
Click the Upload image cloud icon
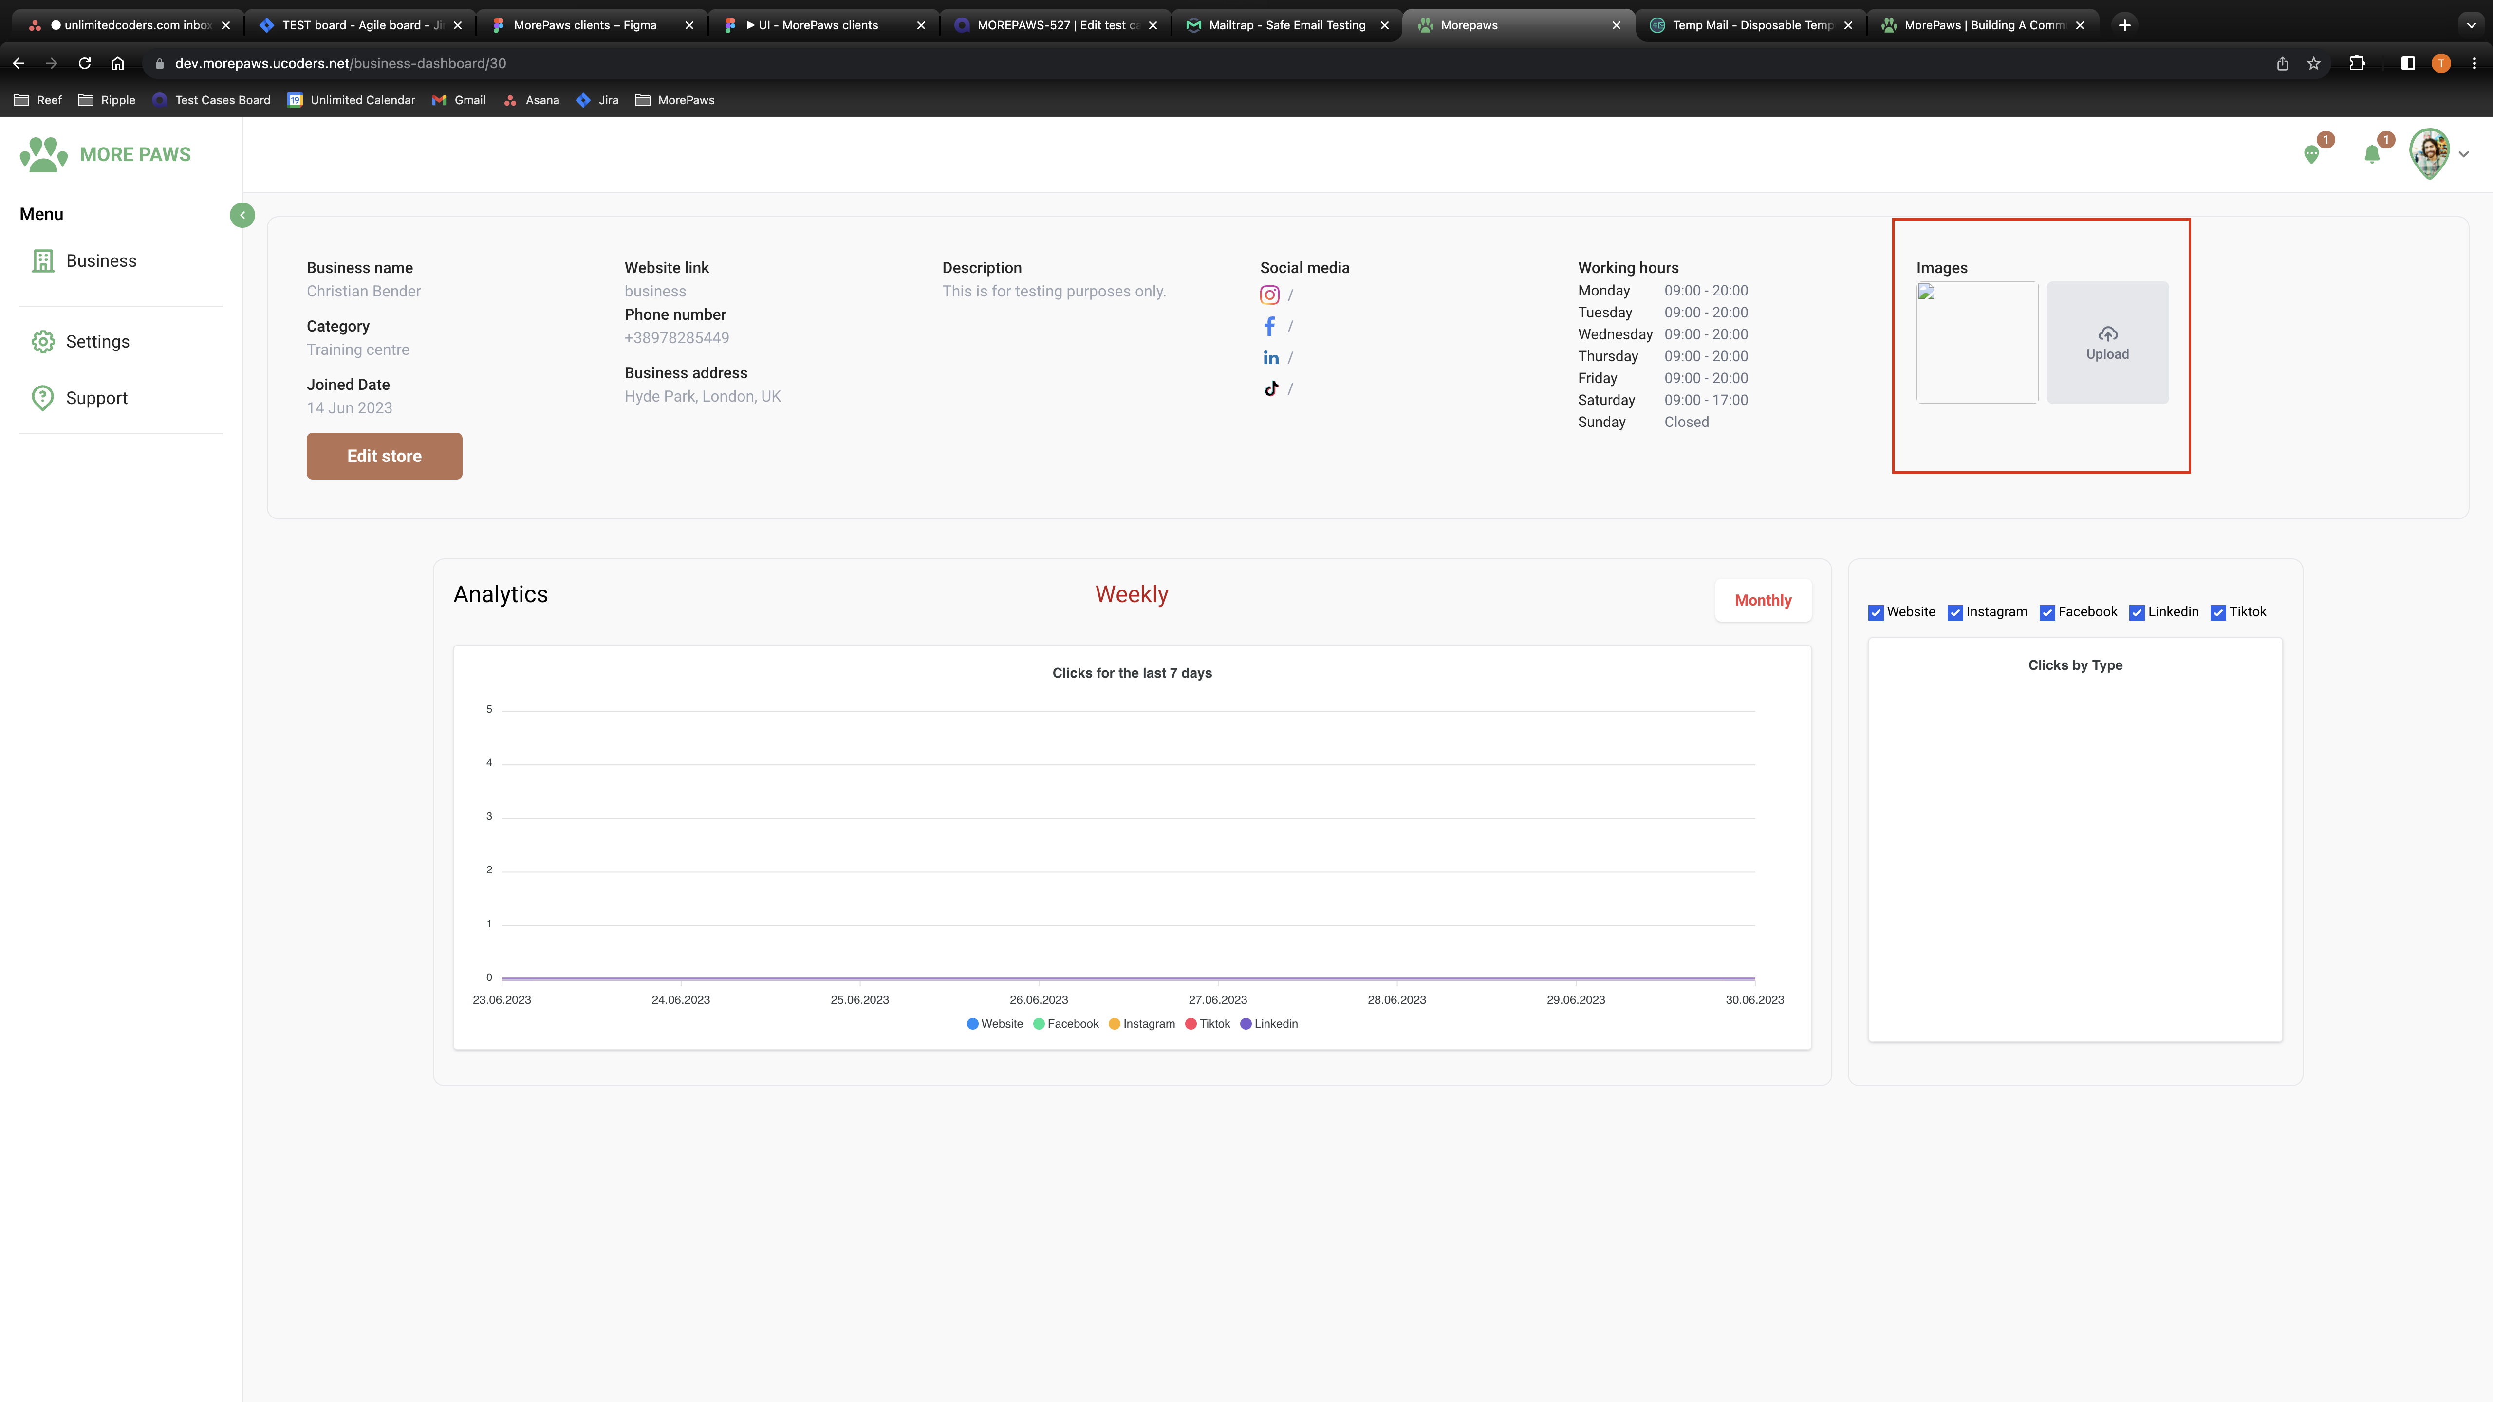pyautogui.click(x=2107, y=334)
